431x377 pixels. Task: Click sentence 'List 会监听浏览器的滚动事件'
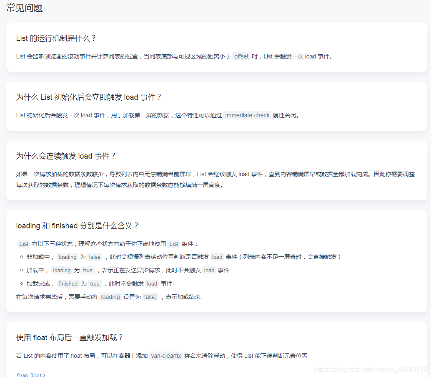174,56
